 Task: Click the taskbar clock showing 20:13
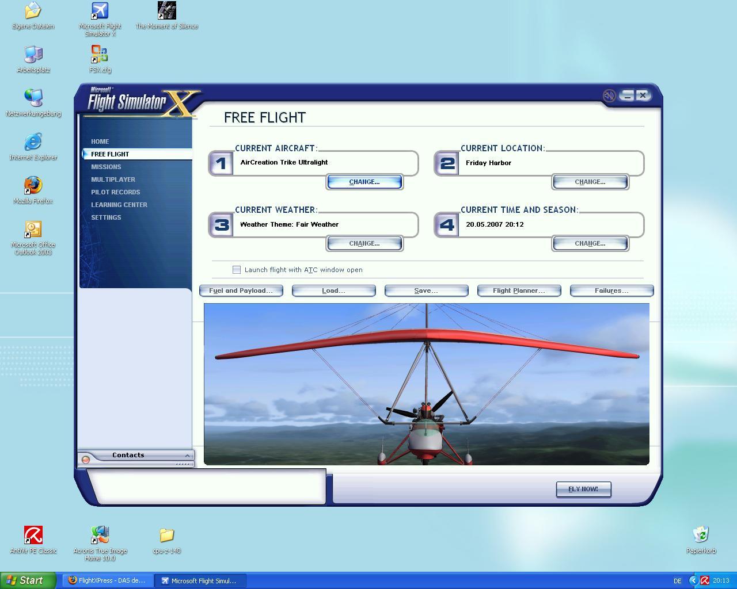pyautogui.click(x=721, y=581)
